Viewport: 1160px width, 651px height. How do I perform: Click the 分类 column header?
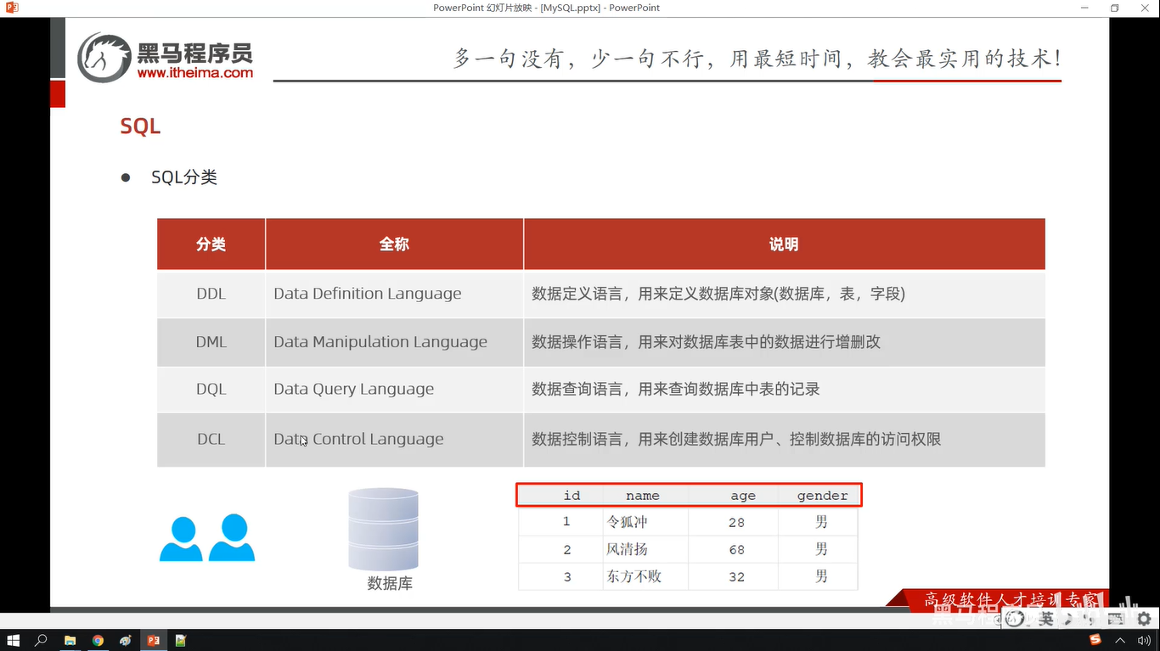pos(211,244)
